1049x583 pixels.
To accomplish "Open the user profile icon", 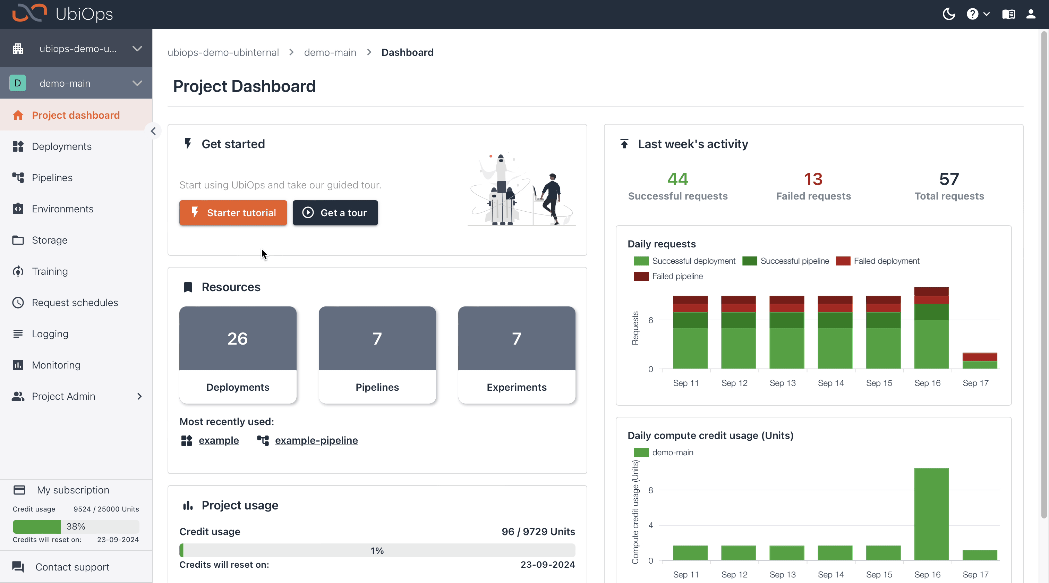I will pos(1031,14).
